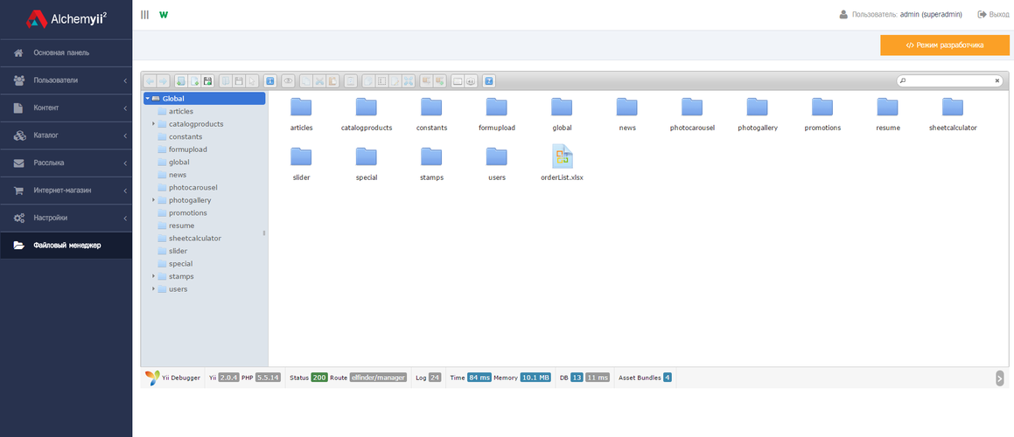The image size is (1014, 437).
Task: Open elFinder help question icon
Action: pos(489,81)
